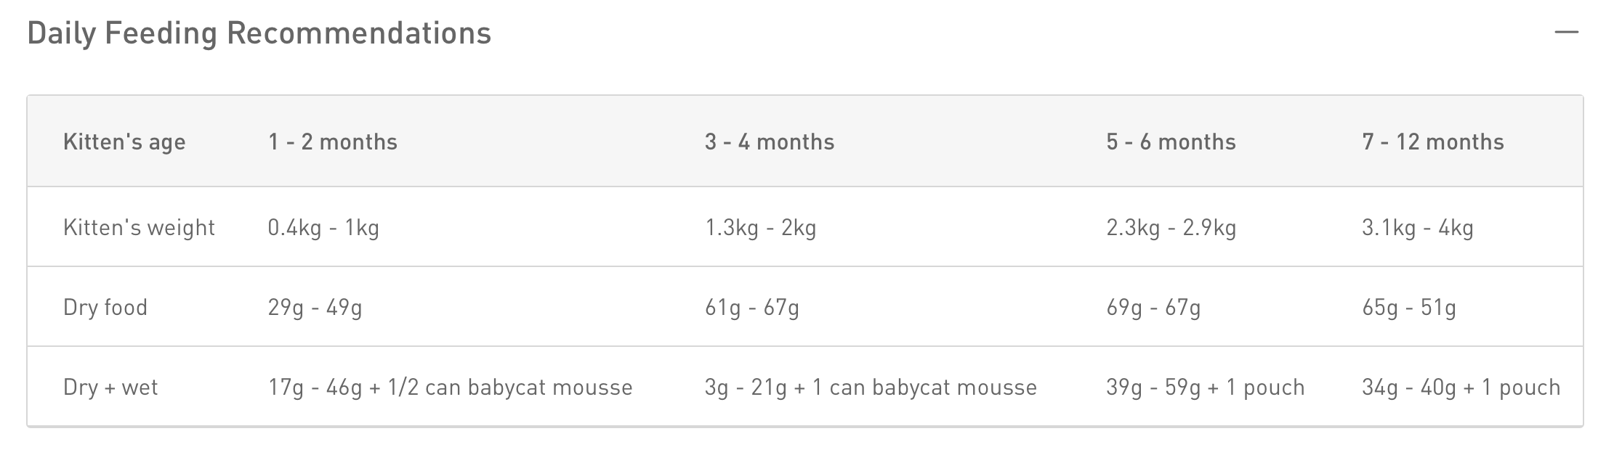The width and height of the screenshot is (1622, 463).
Task: Click the 3 - 4 months column header
Action: [770, 142]
